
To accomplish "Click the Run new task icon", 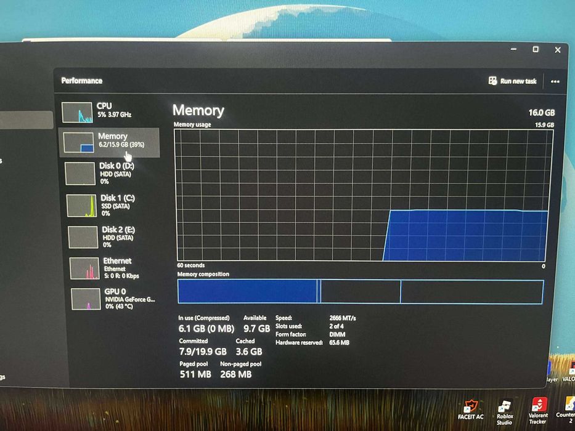I will point(492,81).
